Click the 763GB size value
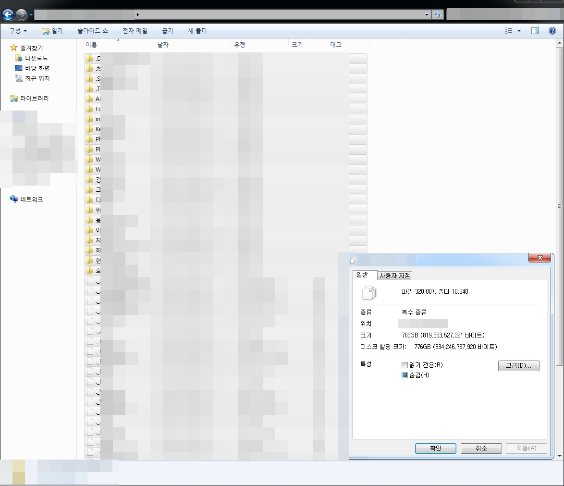564x486 pixels. [443, 335]
